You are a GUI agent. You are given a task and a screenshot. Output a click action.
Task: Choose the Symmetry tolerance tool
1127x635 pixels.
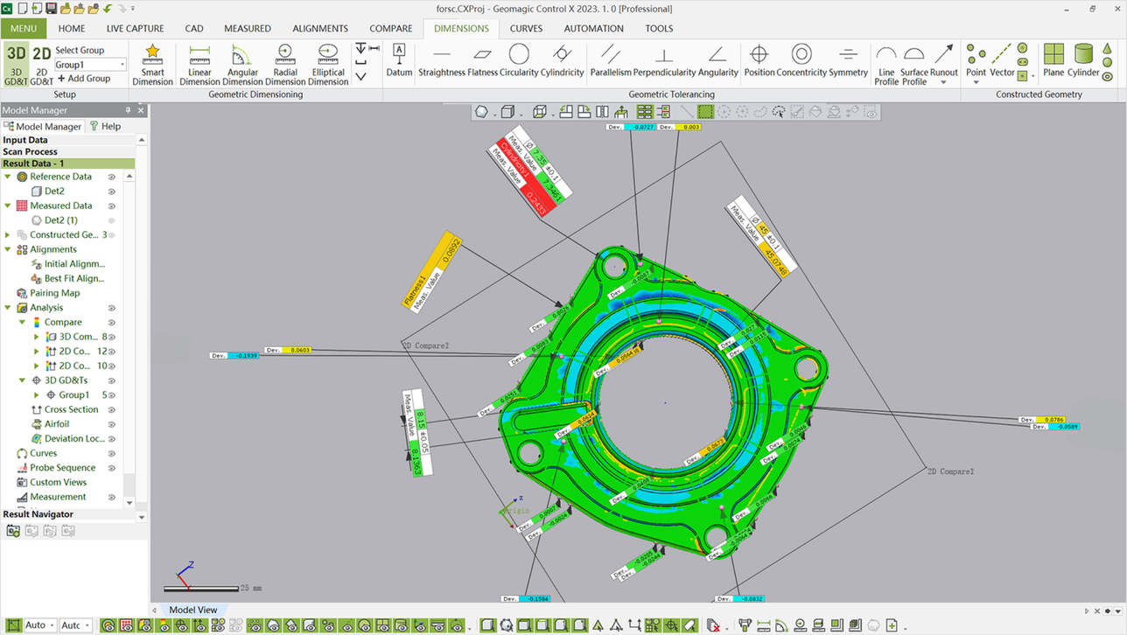848,60
